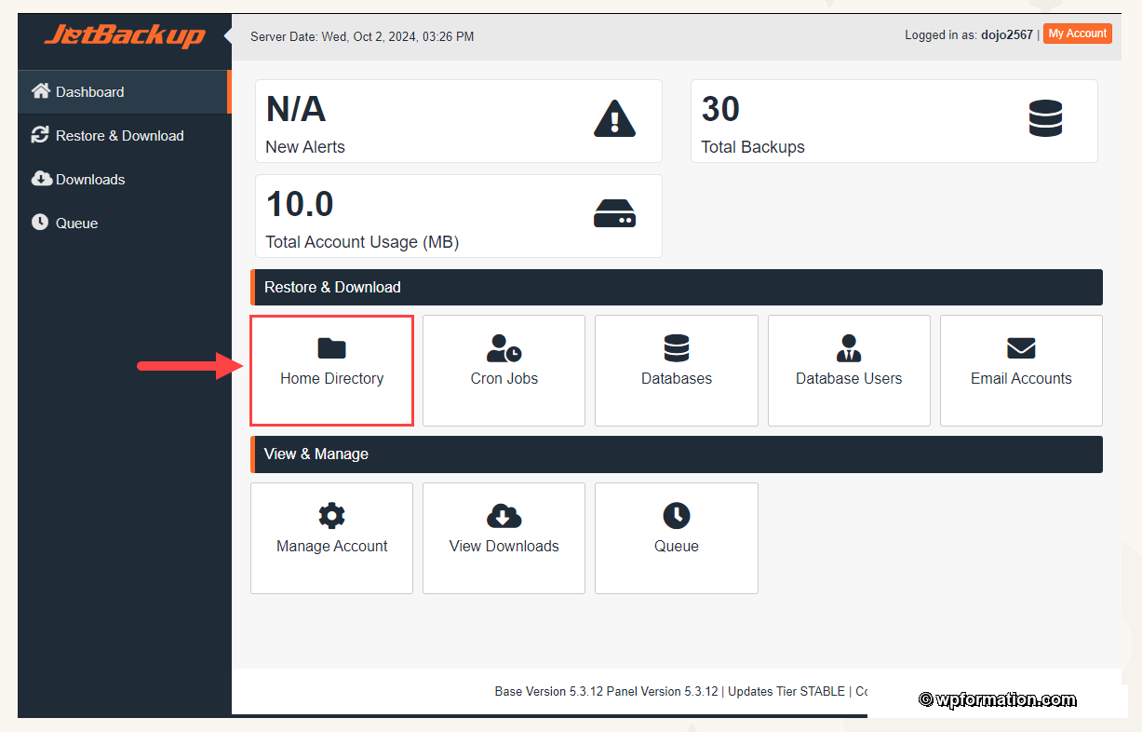Collapse the sidebar using the arrow toggle
Viewport: 1142px width, 732px height.
pos(228,36)
